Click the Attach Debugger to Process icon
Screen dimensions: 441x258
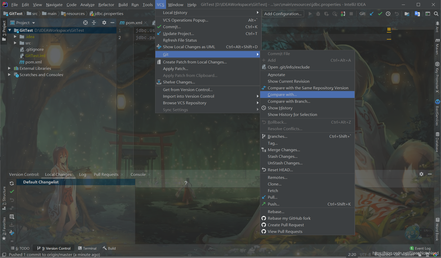pyautogui.click(x=343, y=14)
